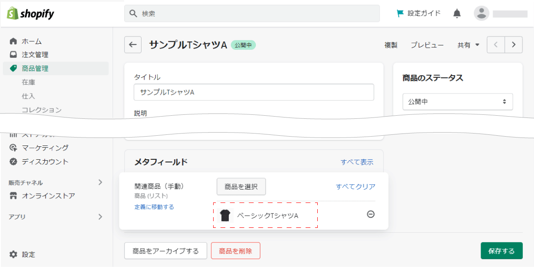Click the 設定 gear icon
Viewport: 534px width, 267px height.
pos(13,255)
